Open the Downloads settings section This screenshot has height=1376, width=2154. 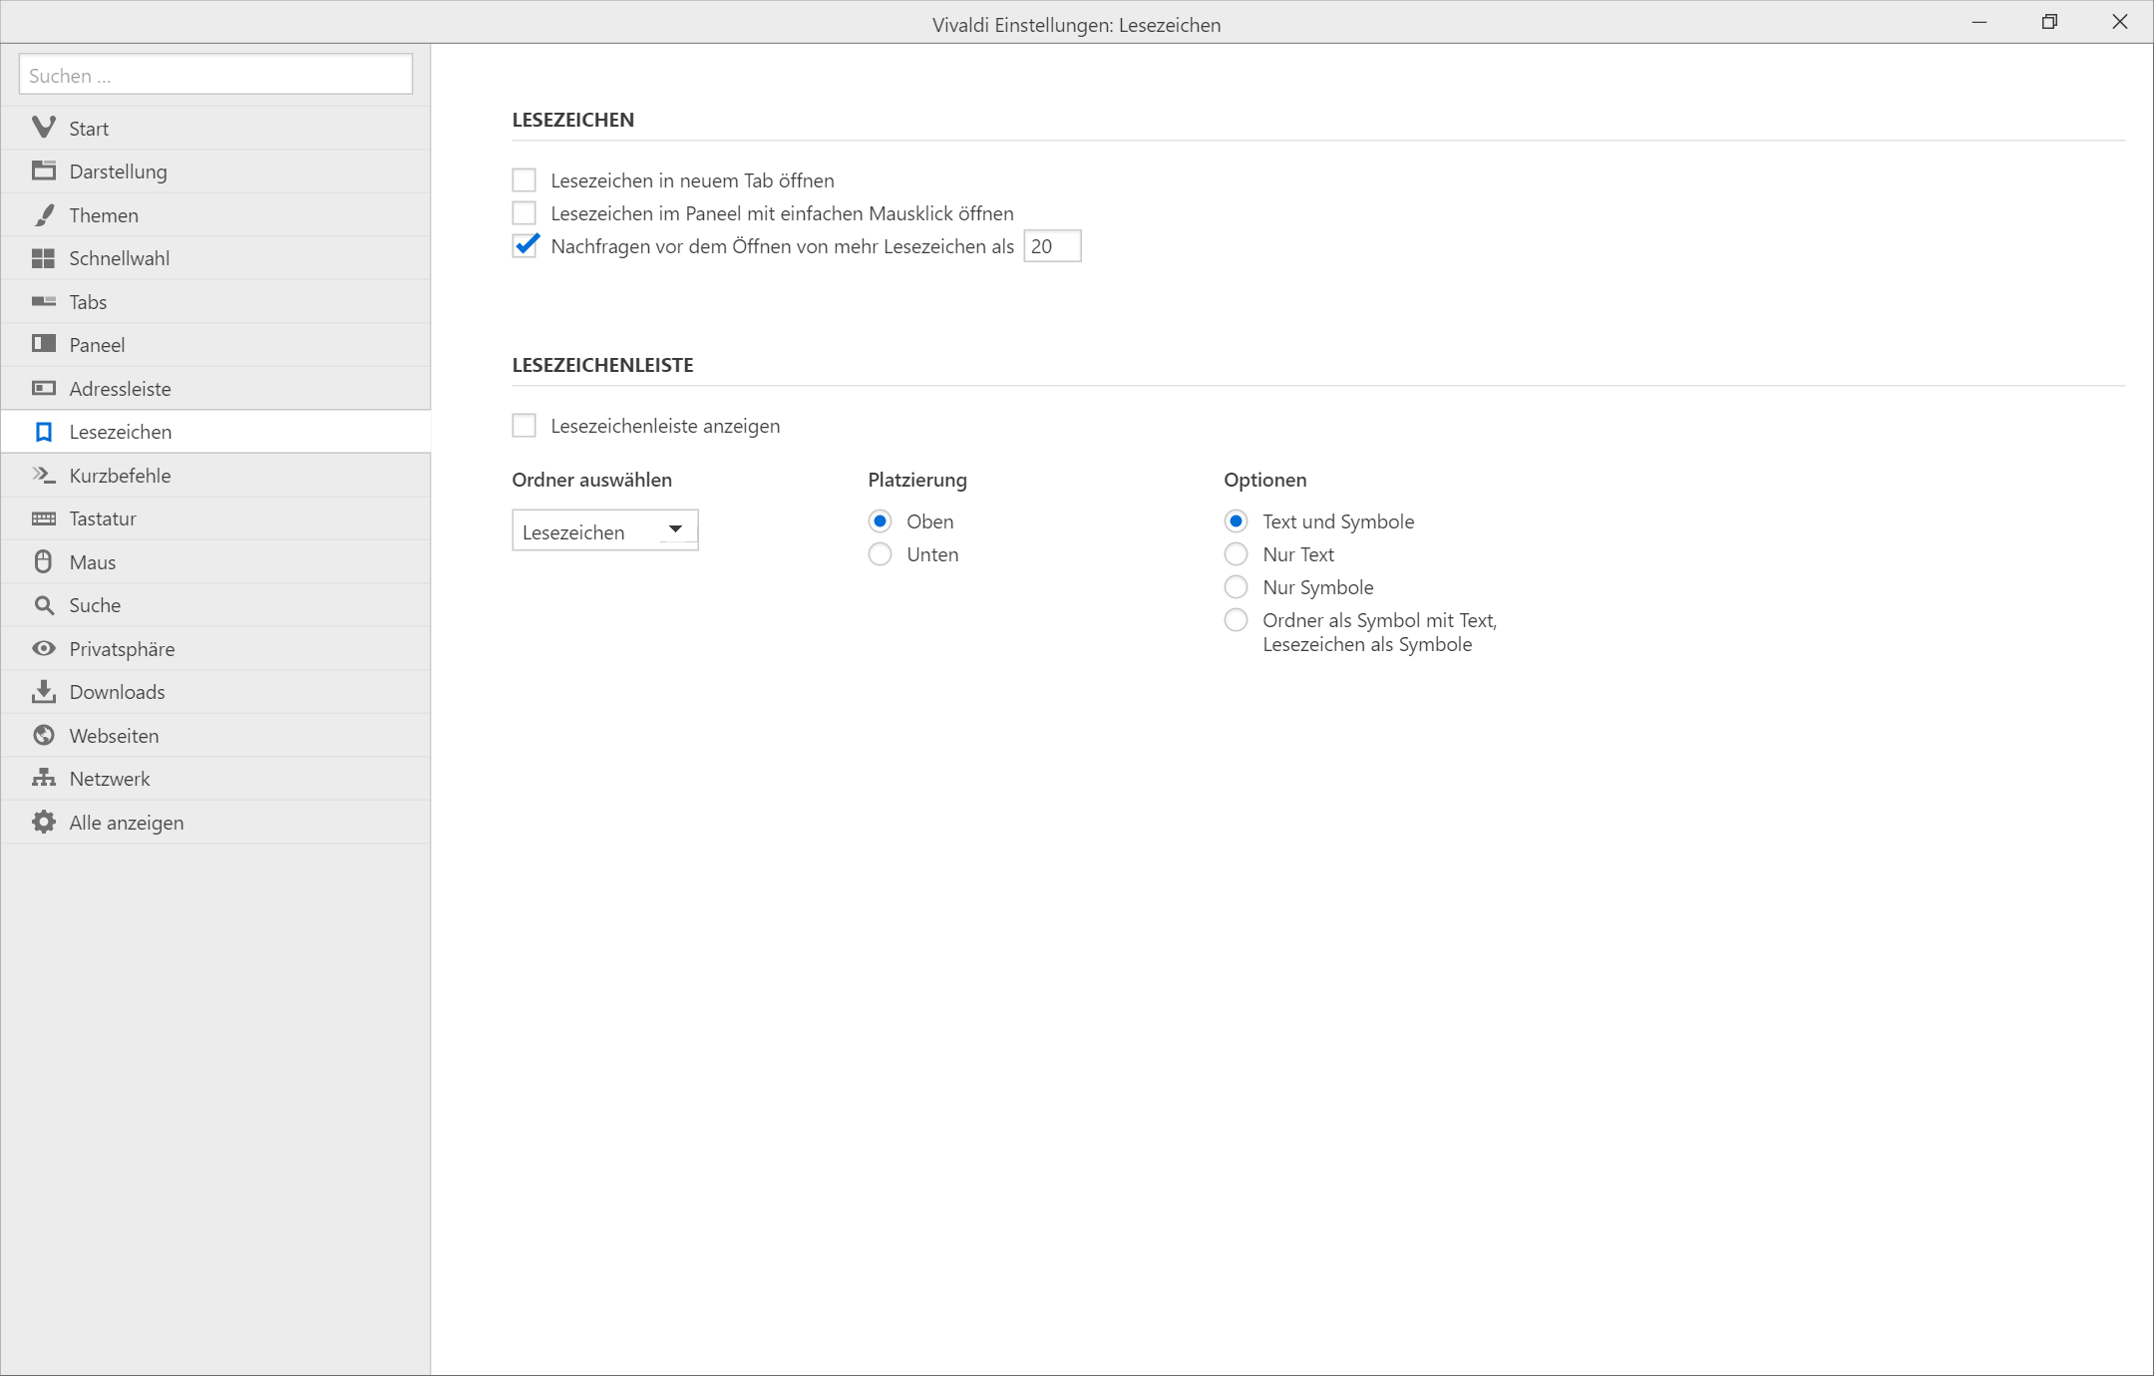pyautogui.click(x=117, y=692)
